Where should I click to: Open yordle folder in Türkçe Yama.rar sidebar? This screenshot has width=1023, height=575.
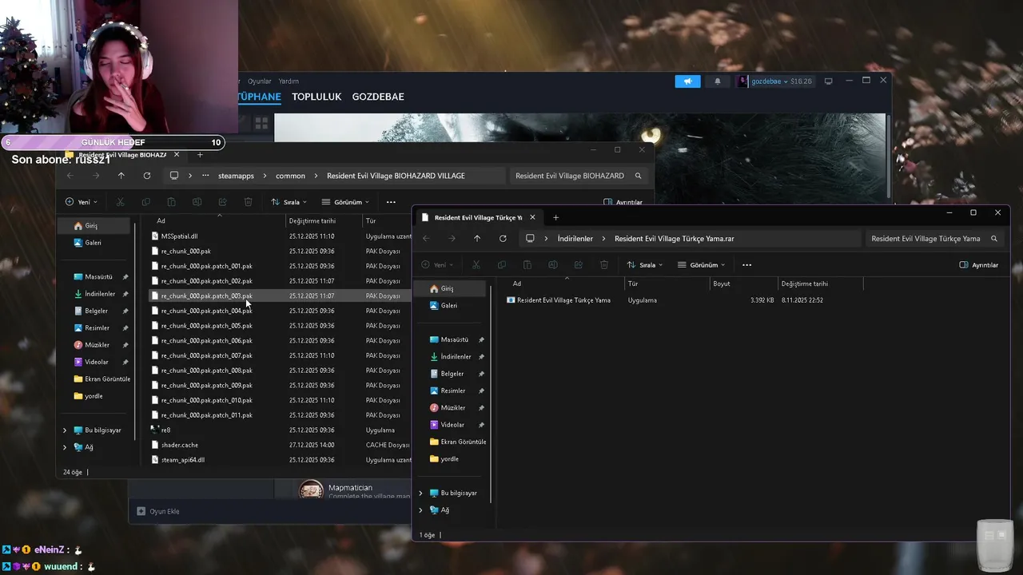click(449, 459)
